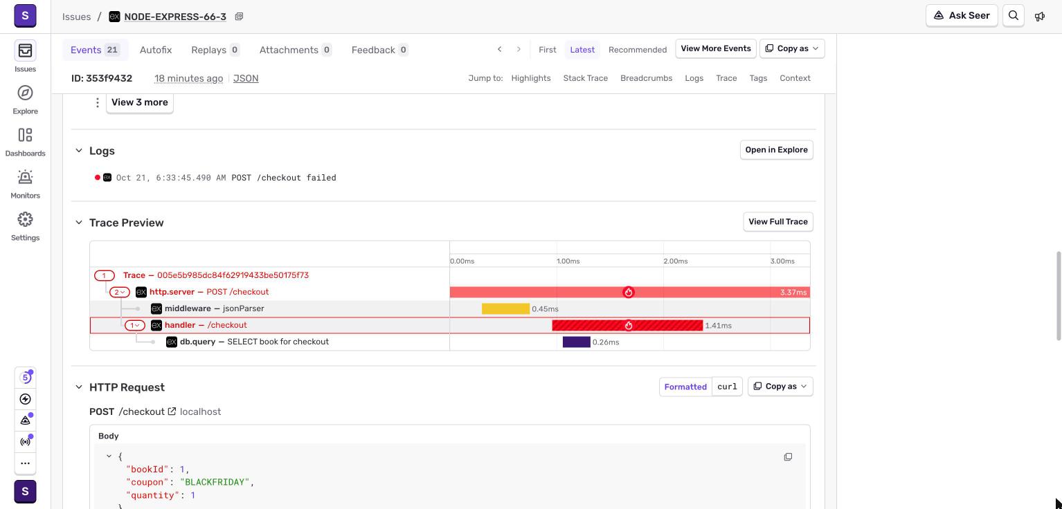Switch to the Replays tab
1062x509 pixels.
215,50
